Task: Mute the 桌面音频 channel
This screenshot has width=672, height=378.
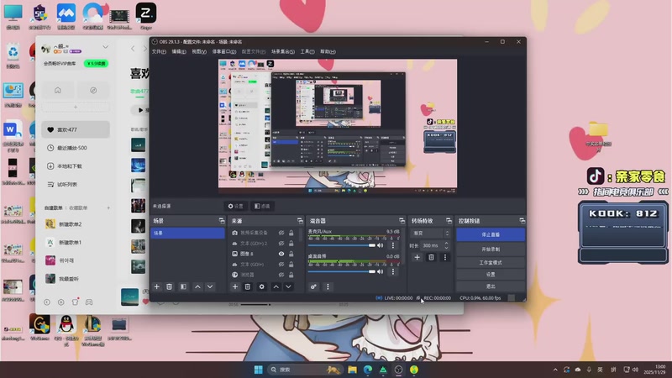Action: [381, 271]
